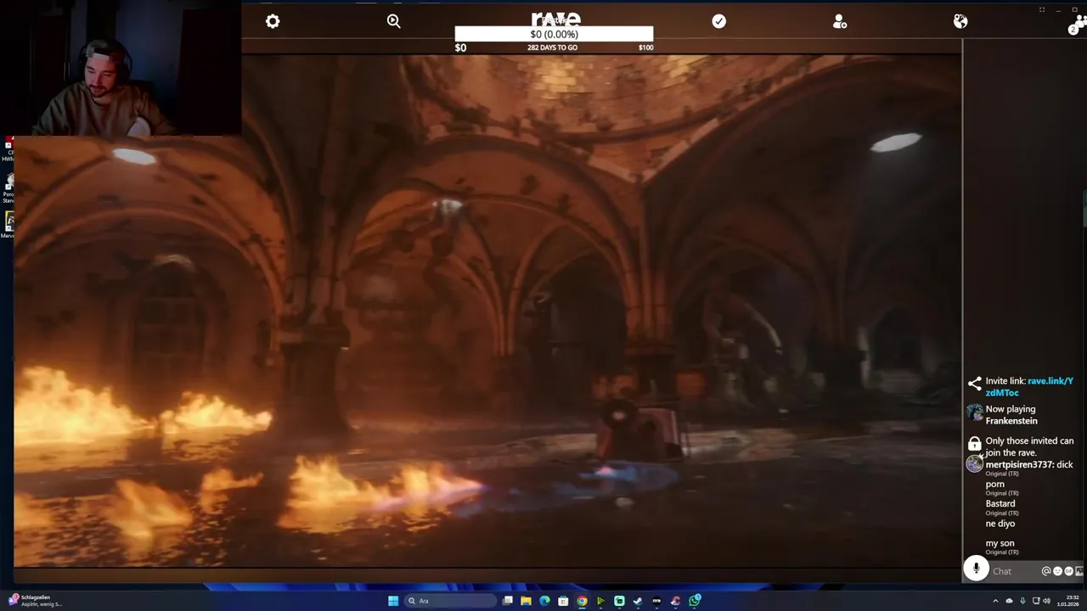1087x611 pixels.
Task: Click the lock privacy icon in chat
Action: (974, 444)
